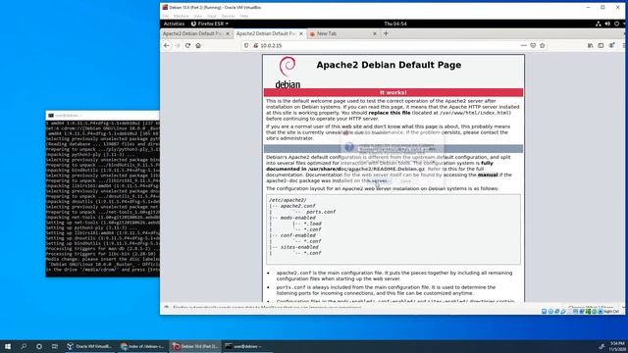Go forward in Firefox
Viewport: 628px width, 353px height.
click(x=178, y=46)
